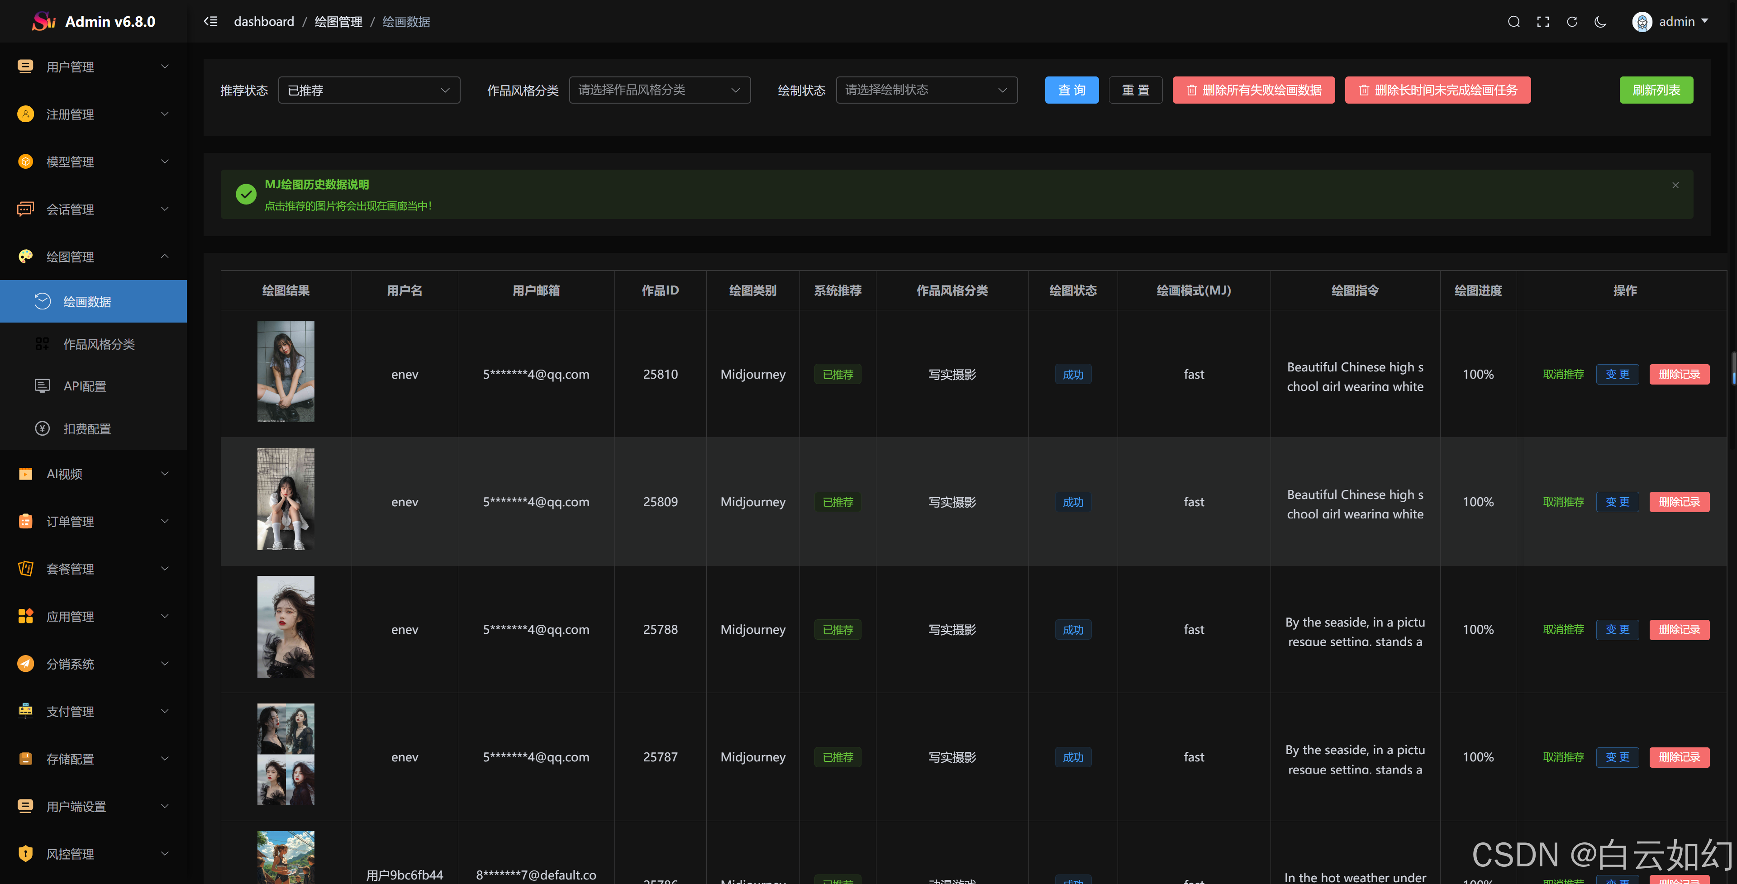Viewport: 1737px width, 884px height.
Task: Collapse the sidebar menu icon
Action: (210, 22)
